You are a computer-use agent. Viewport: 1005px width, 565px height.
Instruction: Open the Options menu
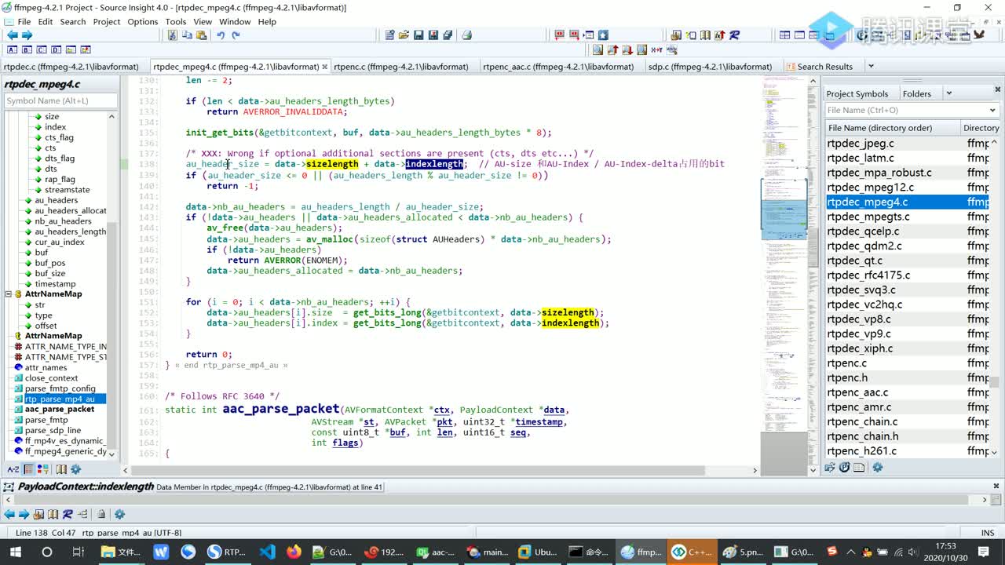click(143, 22)
